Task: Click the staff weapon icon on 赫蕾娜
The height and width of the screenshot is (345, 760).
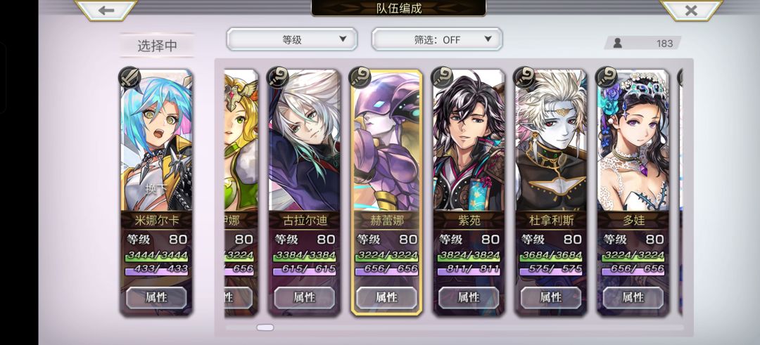Action: point(360,77)
